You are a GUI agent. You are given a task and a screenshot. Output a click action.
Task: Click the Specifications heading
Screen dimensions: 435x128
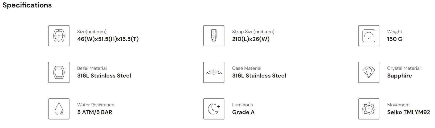[27, 5]
